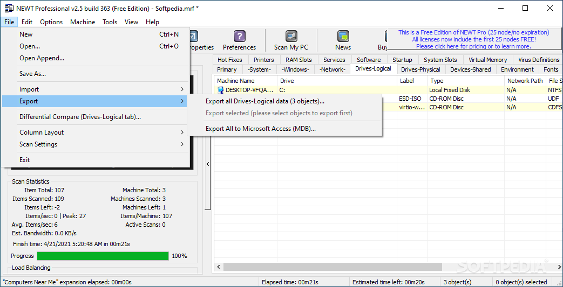Select New from the File menu
563x287 pixels.
pos(95,34)
